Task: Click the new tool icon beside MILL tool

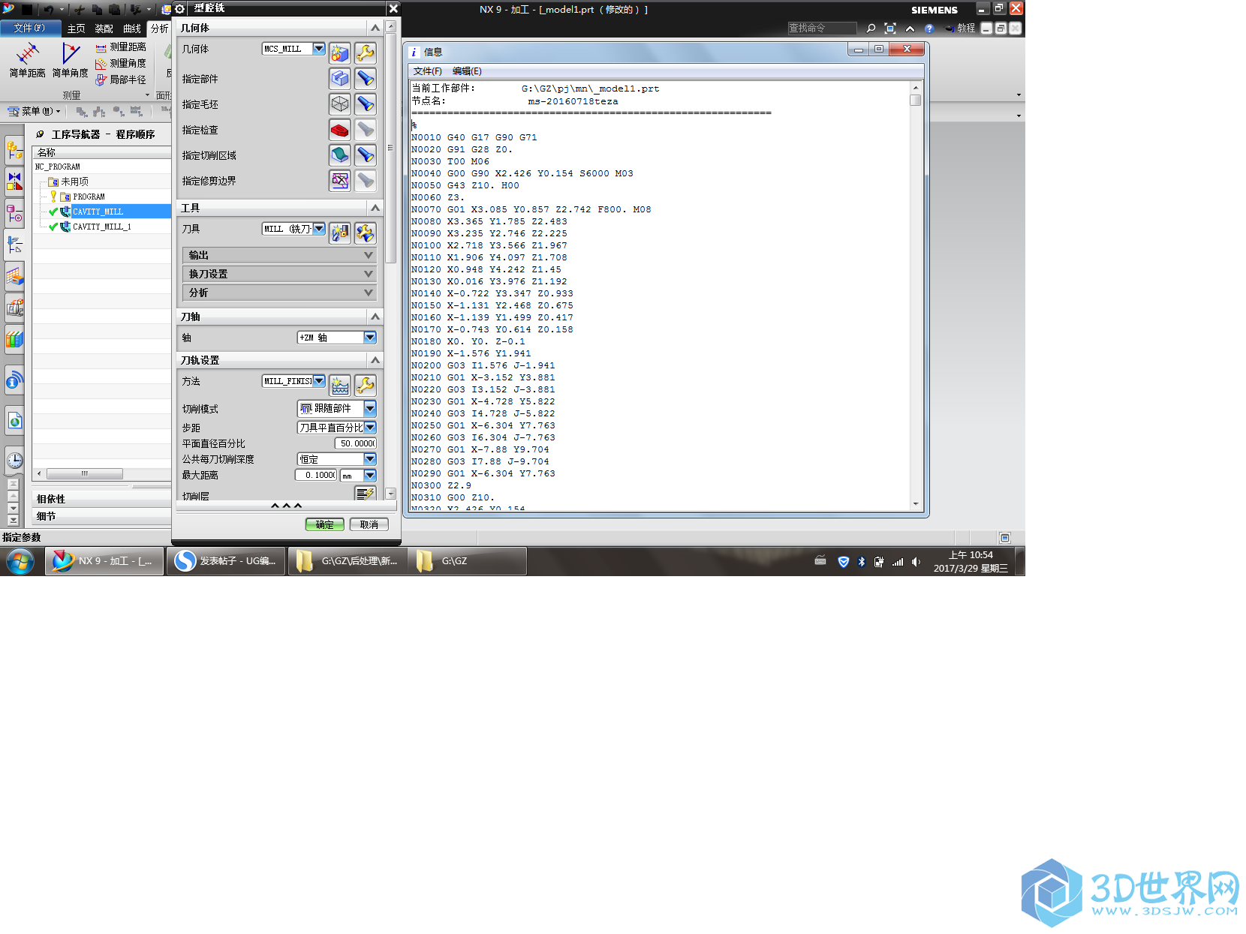Action: (x=340, y=233)
